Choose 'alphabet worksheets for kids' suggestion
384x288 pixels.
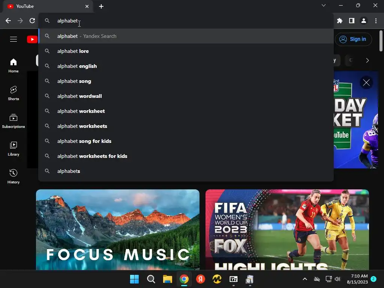[x=186, y=156]
